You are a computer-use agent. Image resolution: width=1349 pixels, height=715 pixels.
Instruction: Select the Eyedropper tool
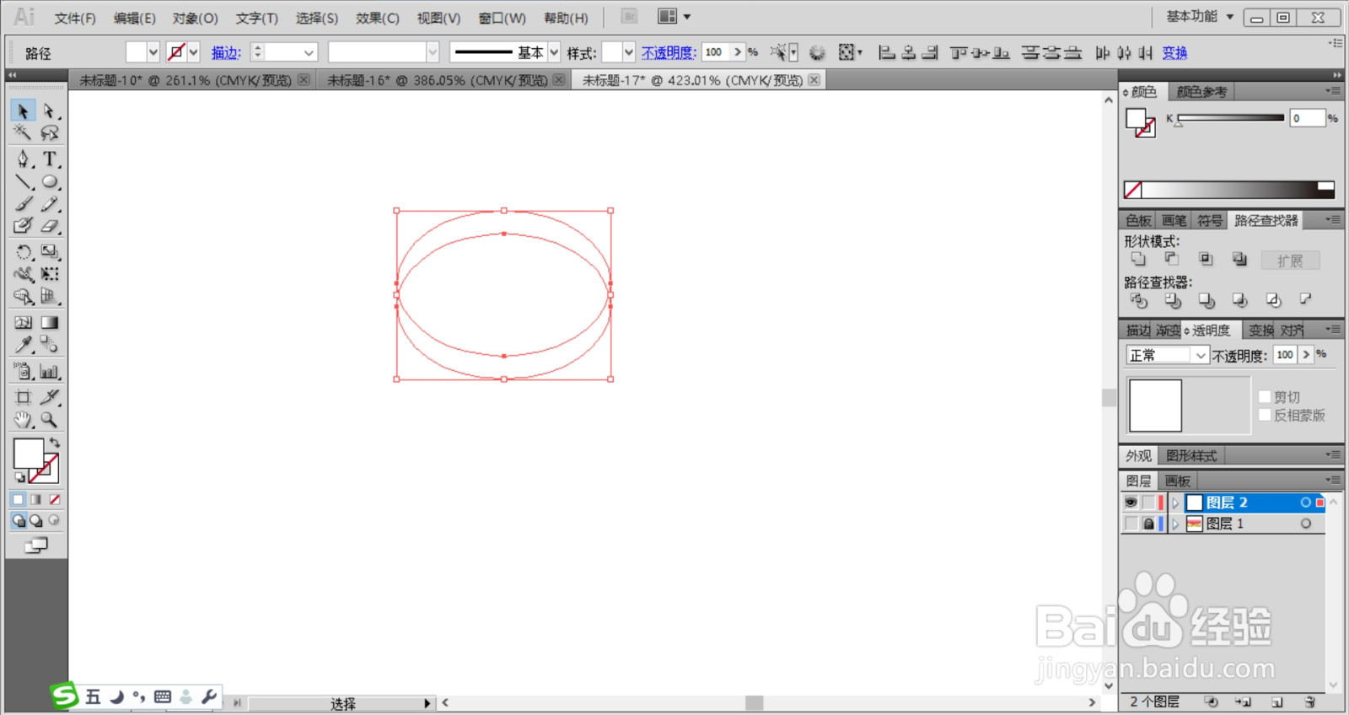(23, 344)
